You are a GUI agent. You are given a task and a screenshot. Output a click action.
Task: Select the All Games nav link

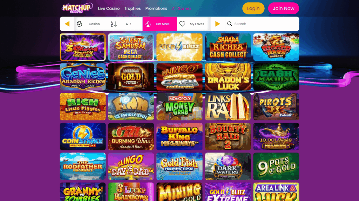coord(182,8)
